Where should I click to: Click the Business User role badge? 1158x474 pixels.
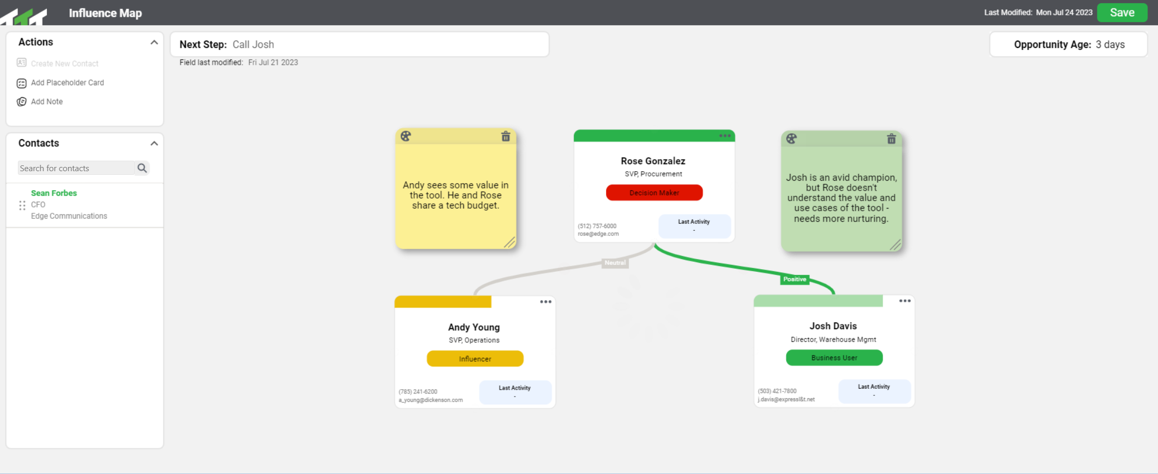pyautogui.click(x=834, y=358)
